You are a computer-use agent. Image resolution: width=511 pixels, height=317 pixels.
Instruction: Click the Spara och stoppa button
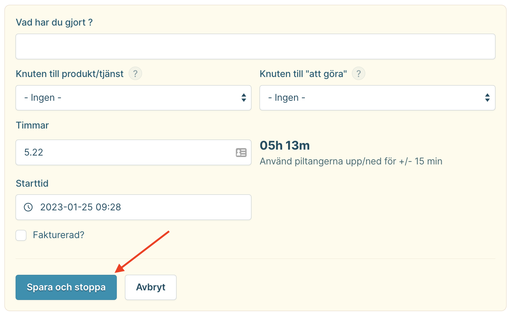pyautogui.click(x=66, y=287)
